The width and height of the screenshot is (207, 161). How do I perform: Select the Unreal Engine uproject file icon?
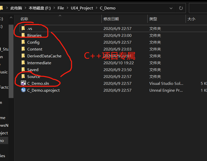pyautogui.click(x=23, y=90)
